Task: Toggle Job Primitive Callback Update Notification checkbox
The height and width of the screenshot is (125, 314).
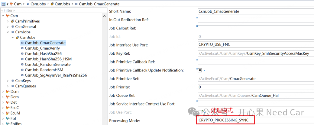Action: point(200,70)
